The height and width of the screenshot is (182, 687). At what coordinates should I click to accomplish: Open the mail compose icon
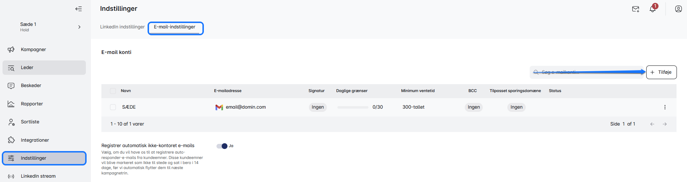pyautogui.click(x=635, y=9)
